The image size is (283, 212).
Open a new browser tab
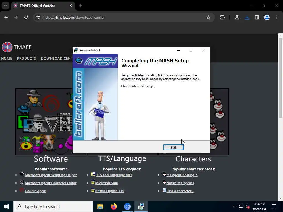(x=81, y=6)
